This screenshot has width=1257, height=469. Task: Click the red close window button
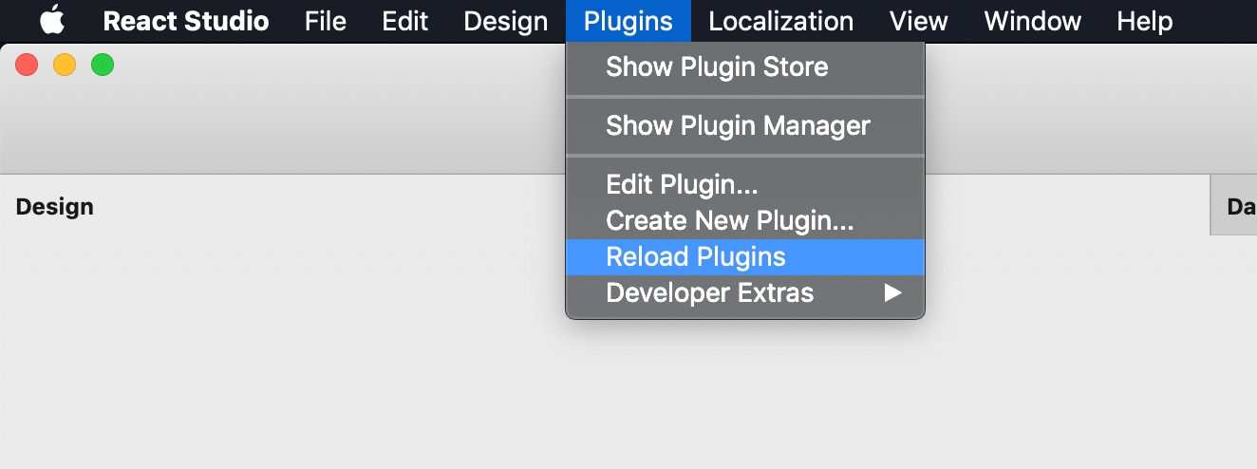point(27,65)
